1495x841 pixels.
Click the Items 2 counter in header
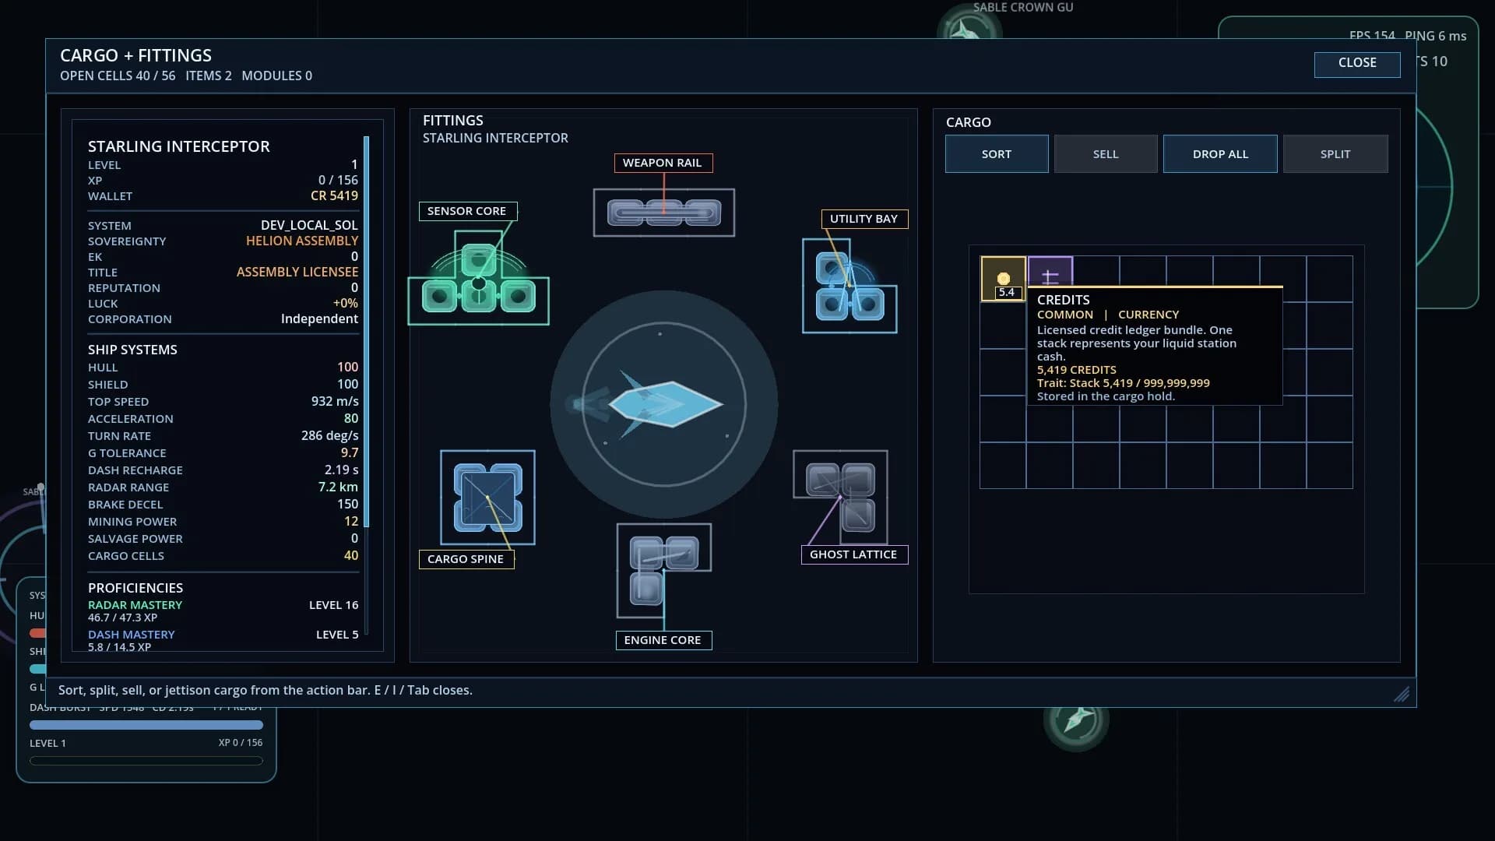pos(209,76)
